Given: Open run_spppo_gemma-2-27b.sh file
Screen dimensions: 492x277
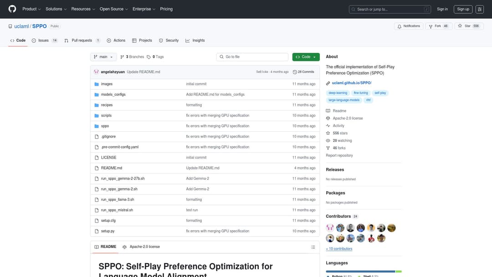Looking at the screenshot, I should pos(123,179).
